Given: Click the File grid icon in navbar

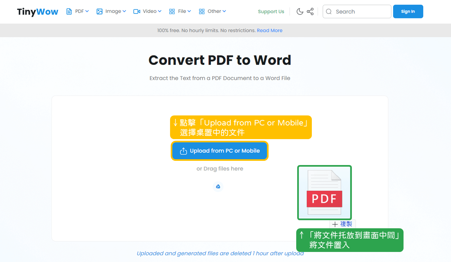Looking at the screenshot, I should tap(172, 11).
